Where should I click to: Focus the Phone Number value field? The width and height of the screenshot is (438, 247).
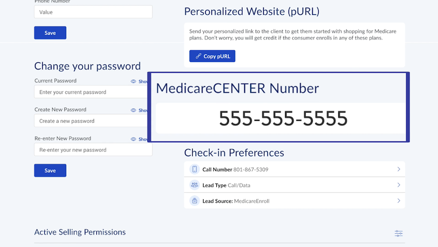coord(93,12)
